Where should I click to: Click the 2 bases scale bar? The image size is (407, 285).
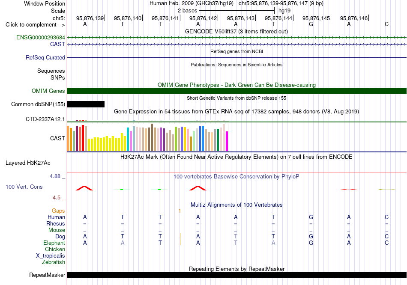236,11
